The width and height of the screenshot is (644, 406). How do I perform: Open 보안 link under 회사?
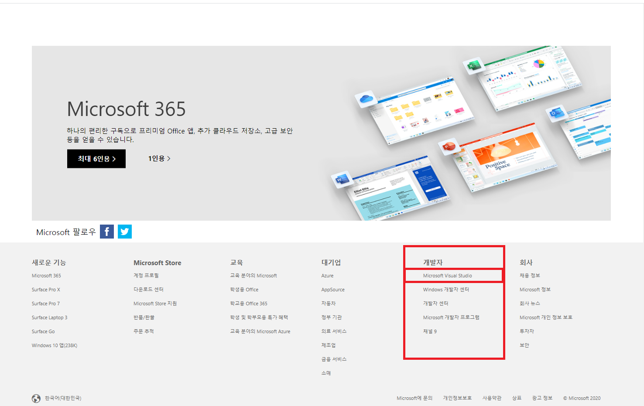(524, 345)
